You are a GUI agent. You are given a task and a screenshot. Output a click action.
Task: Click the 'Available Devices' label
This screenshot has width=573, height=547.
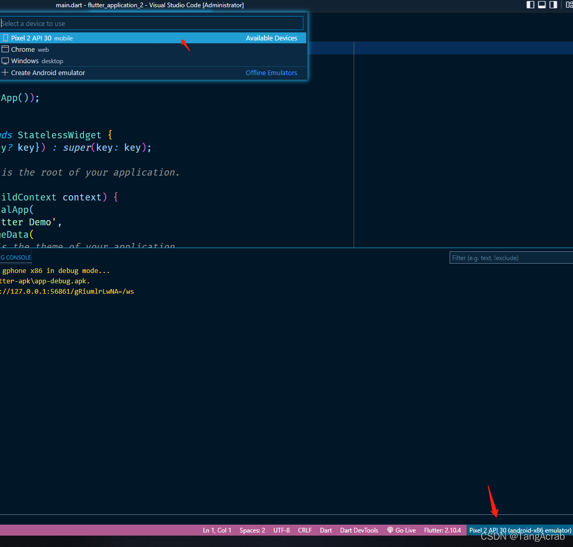click(x=271, y=38)
